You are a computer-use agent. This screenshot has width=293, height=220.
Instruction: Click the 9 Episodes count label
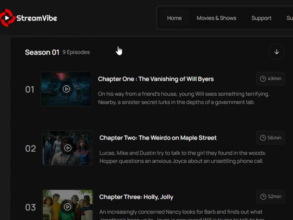click(76, 52)
